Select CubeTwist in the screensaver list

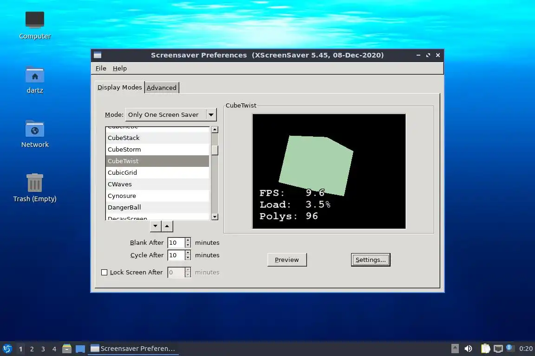[x=157, y=161]
